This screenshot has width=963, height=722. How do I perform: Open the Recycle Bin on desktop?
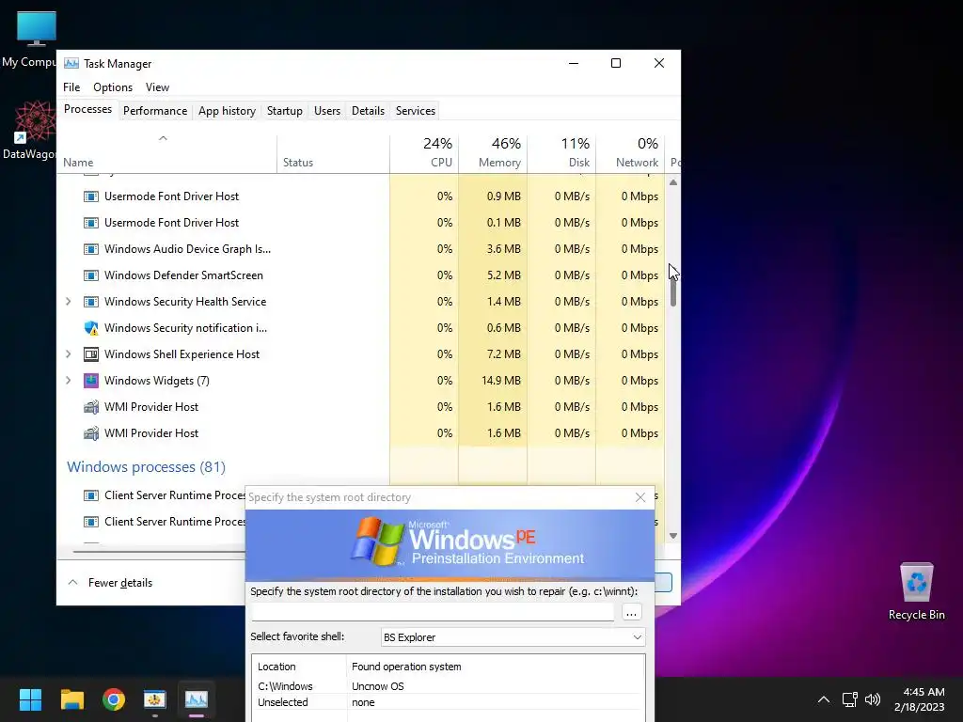tap(916, 590)
